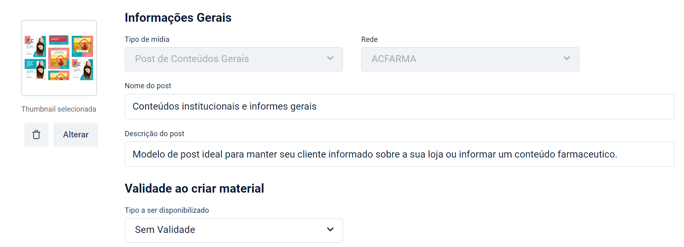
Task: Click the chevron arrow beside Sem Validade
Action: [x=330, y=230]
